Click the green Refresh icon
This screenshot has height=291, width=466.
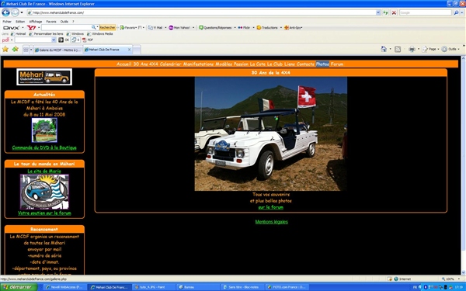[x=385, y=12]
